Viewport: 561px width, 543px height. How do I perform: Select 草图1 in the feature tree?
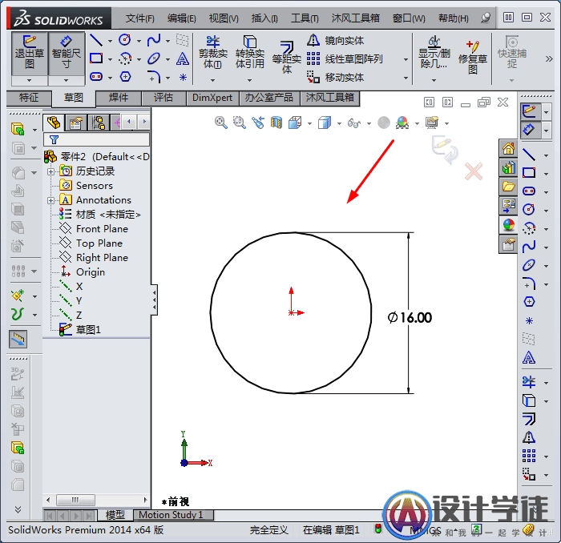click(88, 330)
